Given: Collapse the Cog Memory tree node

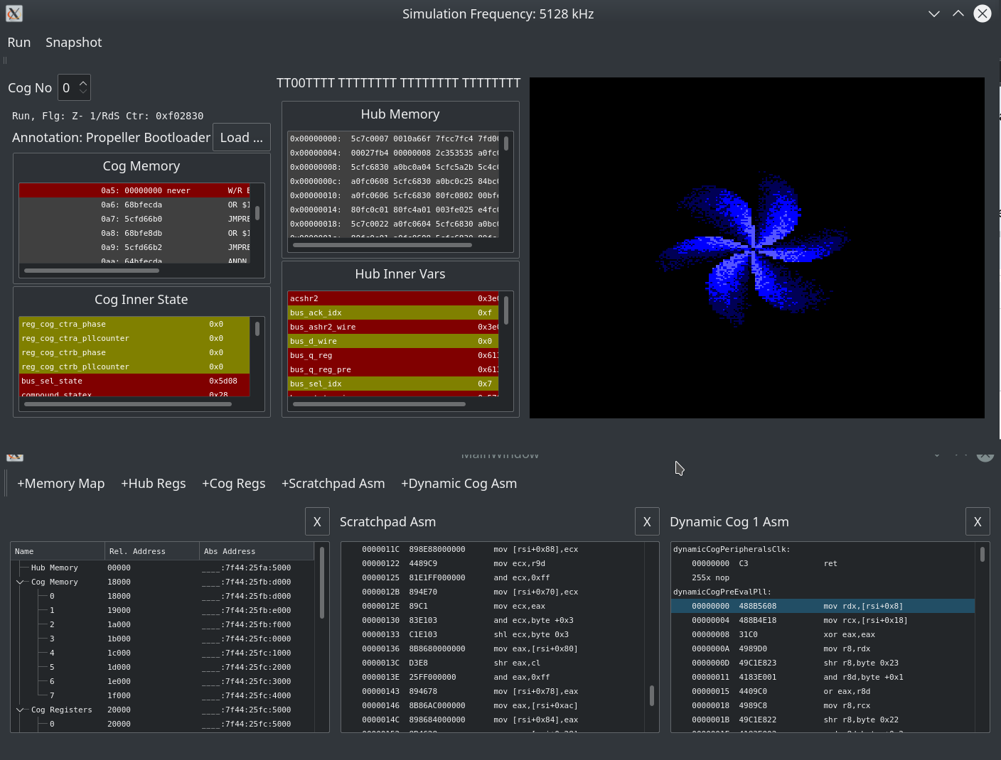Looking at the screenshot, I should coord(20,582).
